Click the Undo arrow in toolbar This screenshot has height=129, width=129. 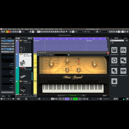2,32
